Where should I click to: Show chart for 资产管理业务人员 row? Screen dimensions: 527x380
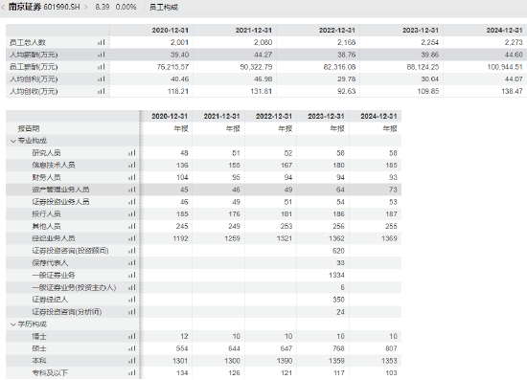click(x=132, y=190)
